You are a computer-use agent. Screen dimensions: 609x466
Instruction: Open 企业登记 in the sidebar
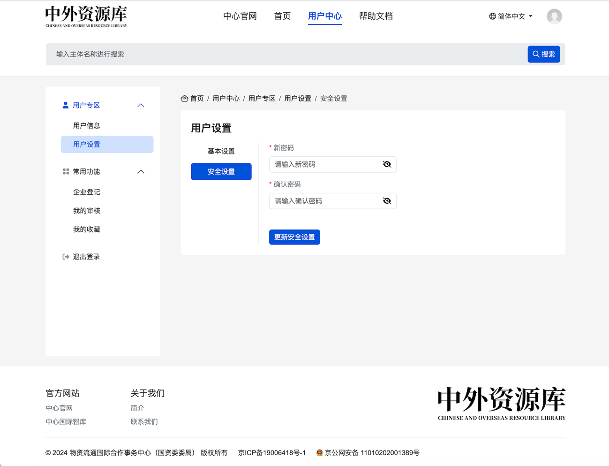87,192
